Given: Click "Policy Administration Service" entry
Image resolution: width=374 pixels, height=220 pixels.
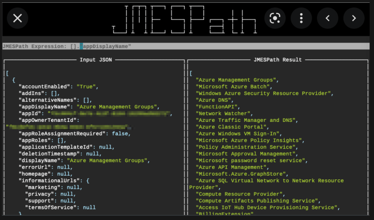Looking at the screenshot, I should [247, 147].
